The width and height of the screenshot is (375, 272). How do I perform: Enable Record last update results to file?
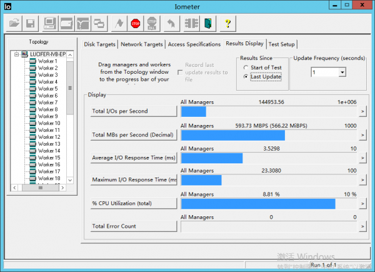coord(180,73)
